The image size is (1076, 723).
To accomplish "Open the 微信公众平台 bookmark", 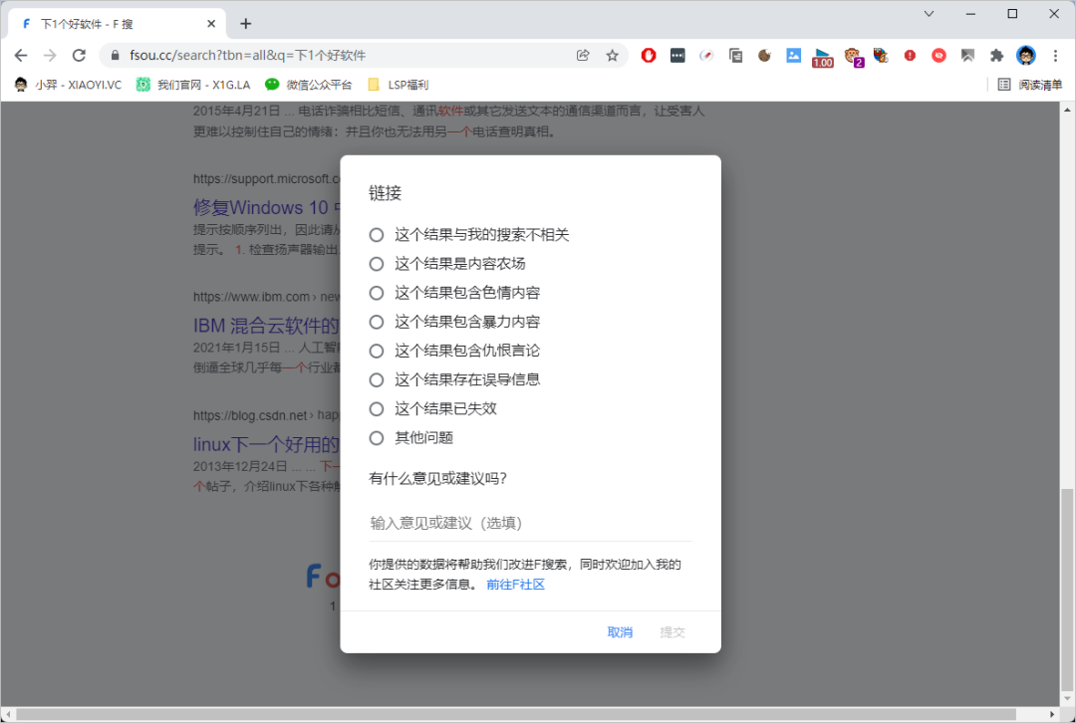I will tap(308, 85).
